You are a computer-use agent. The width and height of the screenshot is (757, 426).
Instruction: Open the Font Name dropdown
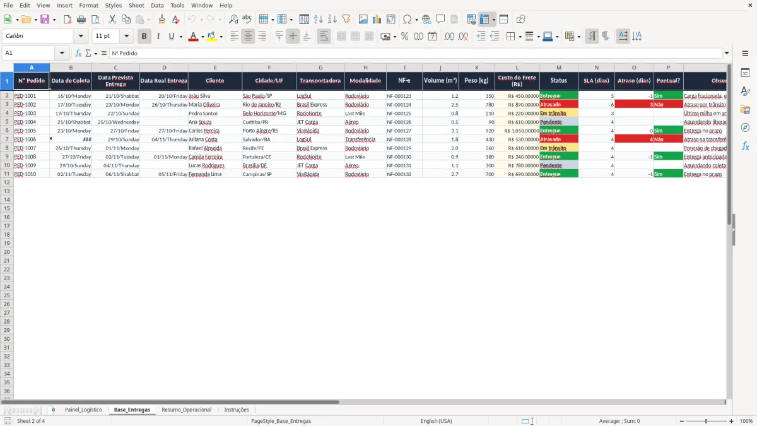tap(81, 37)
